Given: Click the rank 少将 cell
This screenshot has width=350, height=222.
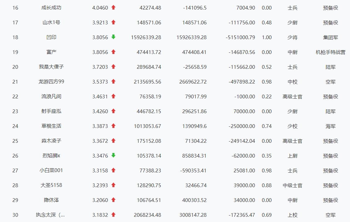Looking at the screenshot, I should 292,37.
